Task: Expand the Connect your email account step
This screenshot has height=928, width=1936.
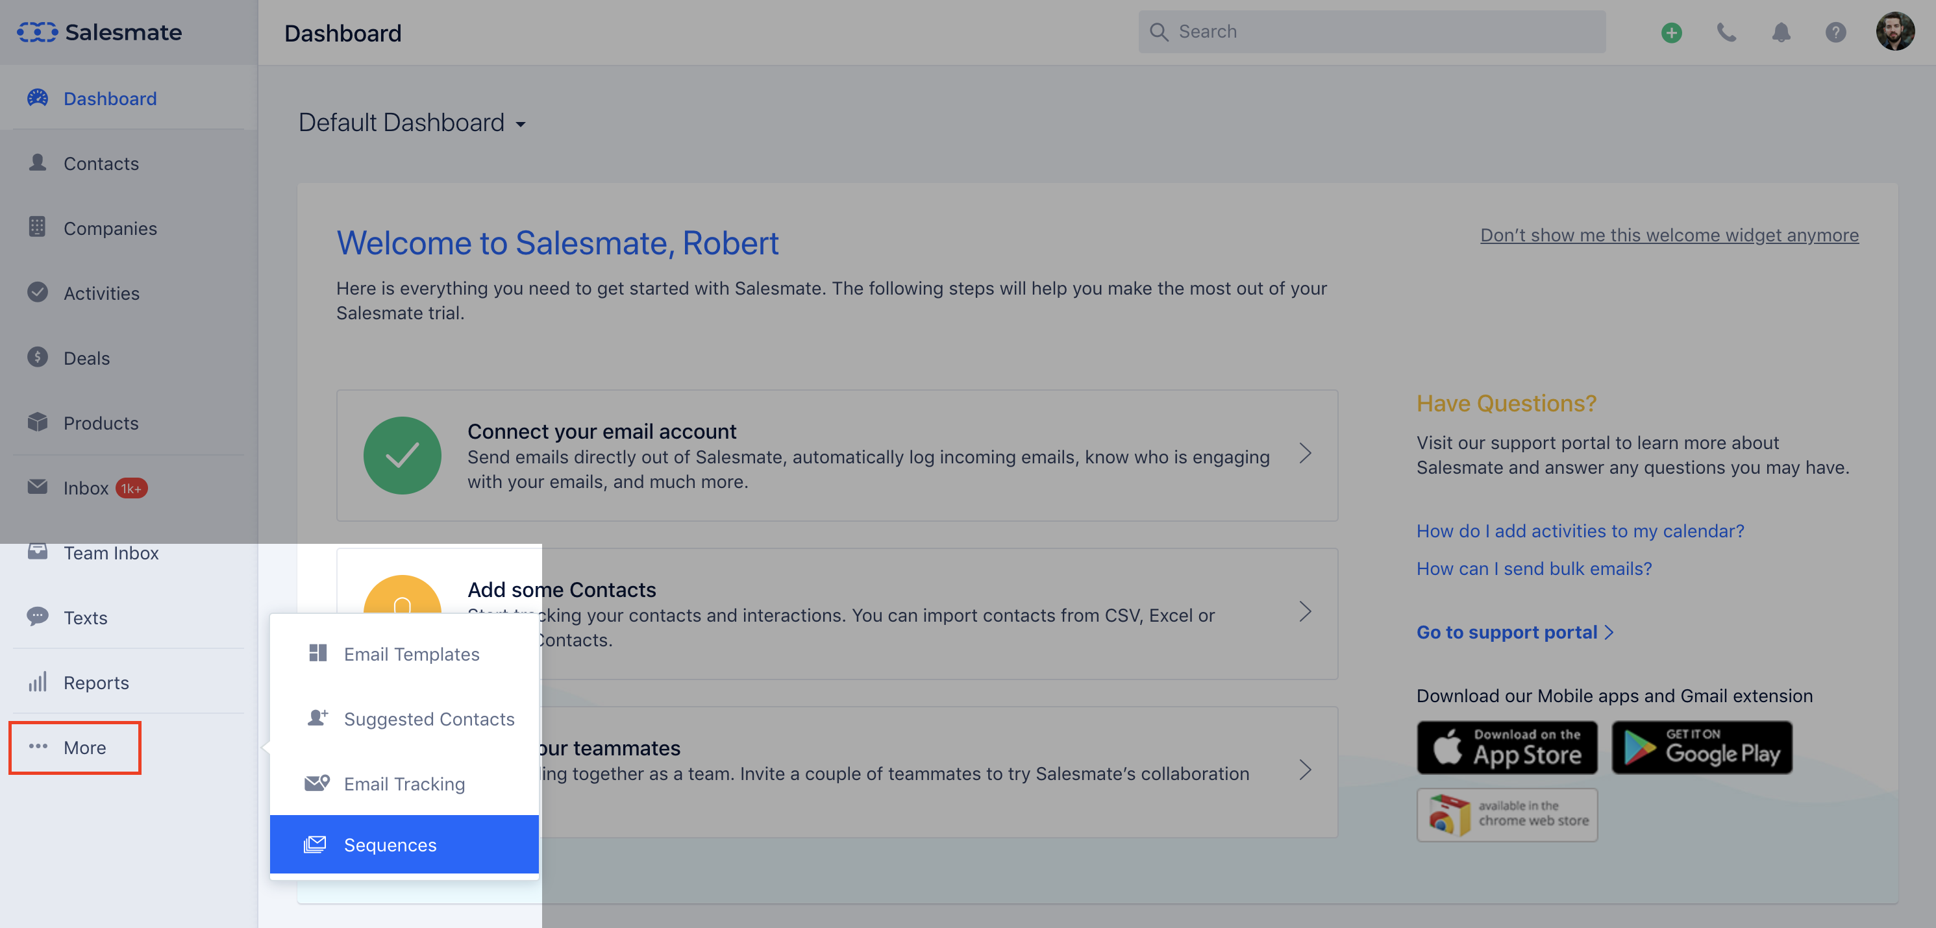Action: pyautogui.click(x=1306, y=455)
